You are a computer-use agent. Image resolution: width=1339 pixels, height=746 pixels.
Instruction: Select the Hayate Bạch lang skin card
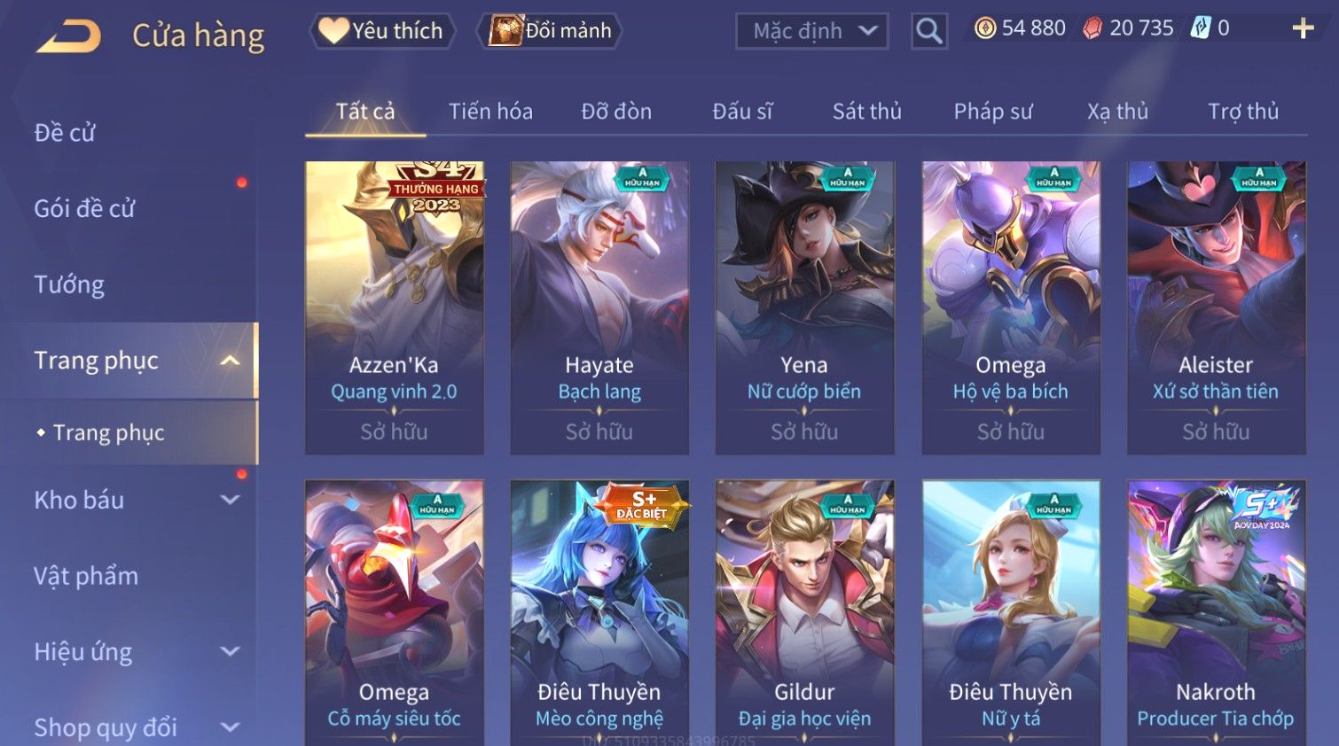[x=599, y=308]
